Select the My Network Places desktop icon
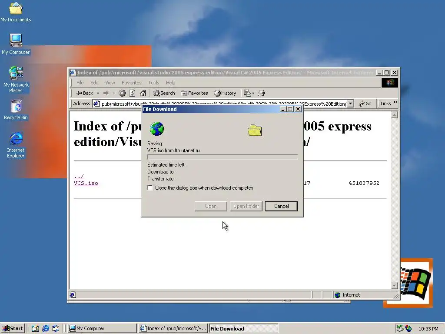445x334 pixels. pyautogui.click(x=16, y=80)
